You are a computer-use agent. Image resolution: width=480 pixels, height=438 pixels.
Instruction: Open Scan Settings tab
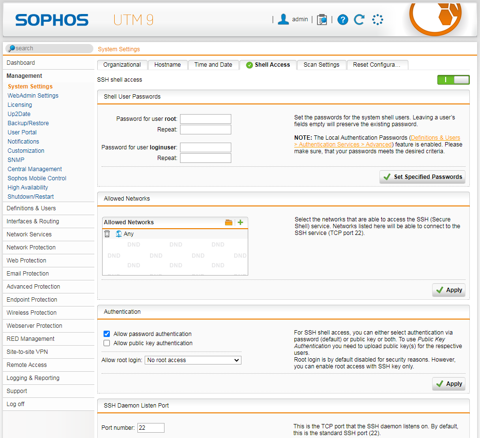pyautogui.click(x=321, y=65)
